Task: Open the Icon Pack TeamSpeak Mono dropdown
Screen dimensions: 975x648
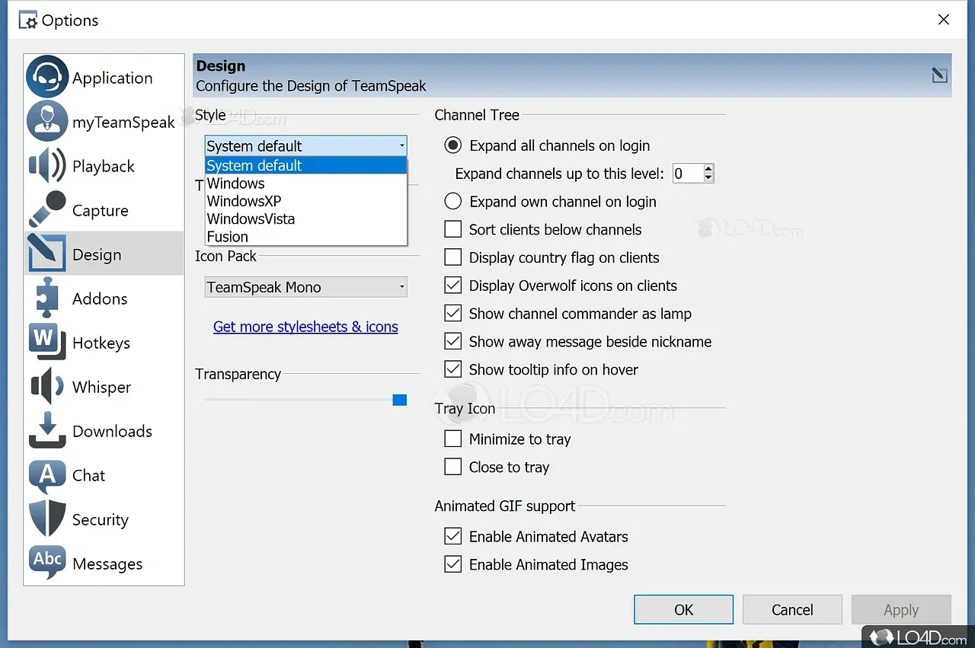Action: 306,287
